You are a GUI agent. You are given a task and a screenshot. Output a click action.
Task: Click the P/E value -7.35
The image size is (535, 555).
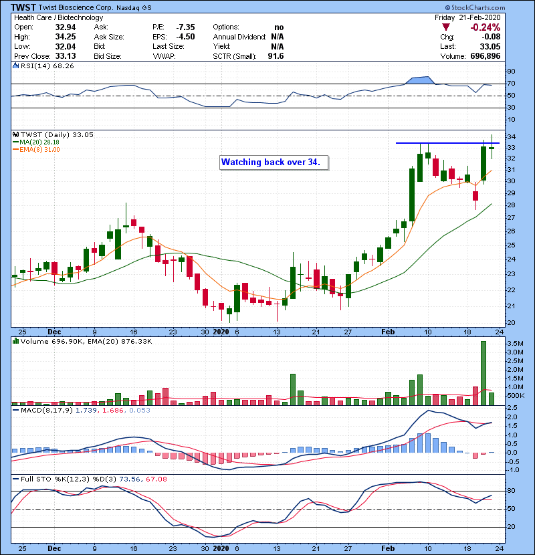click(x=185, y=27)
